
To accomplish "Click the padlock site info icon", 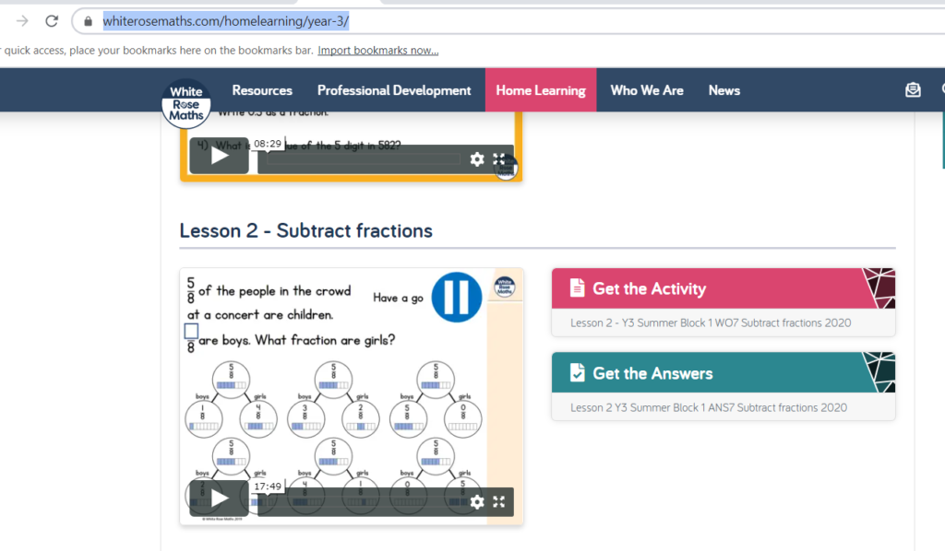I will pyautogui.click(x=89, y=21).
